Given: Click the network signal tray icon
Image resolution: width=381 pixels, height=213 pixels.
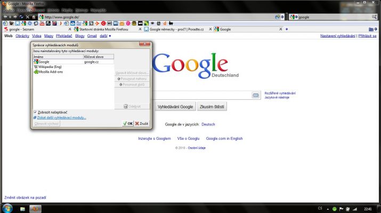Looking at the screenshot, I should [x=355, y=209].
